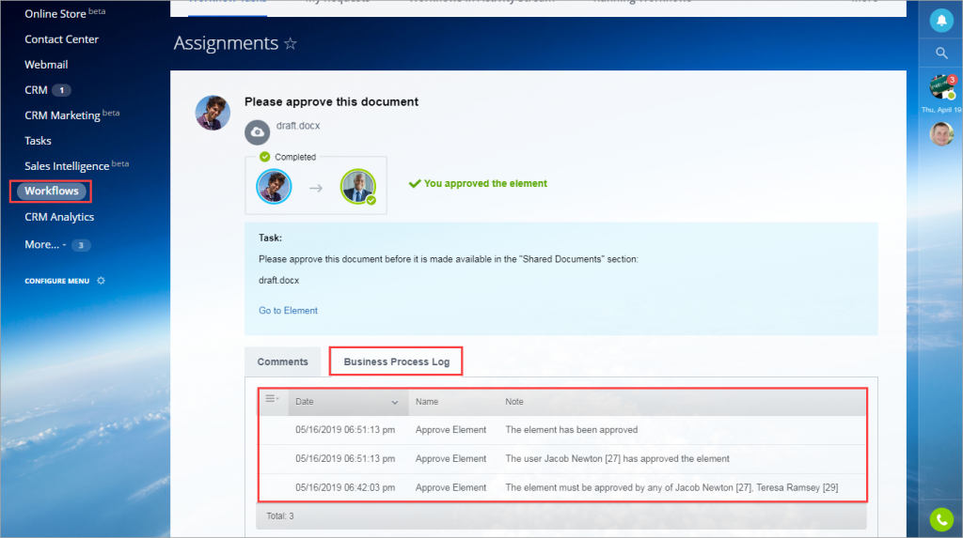
Task: Click the green phone call button
Action: click(x=940, y=519)
